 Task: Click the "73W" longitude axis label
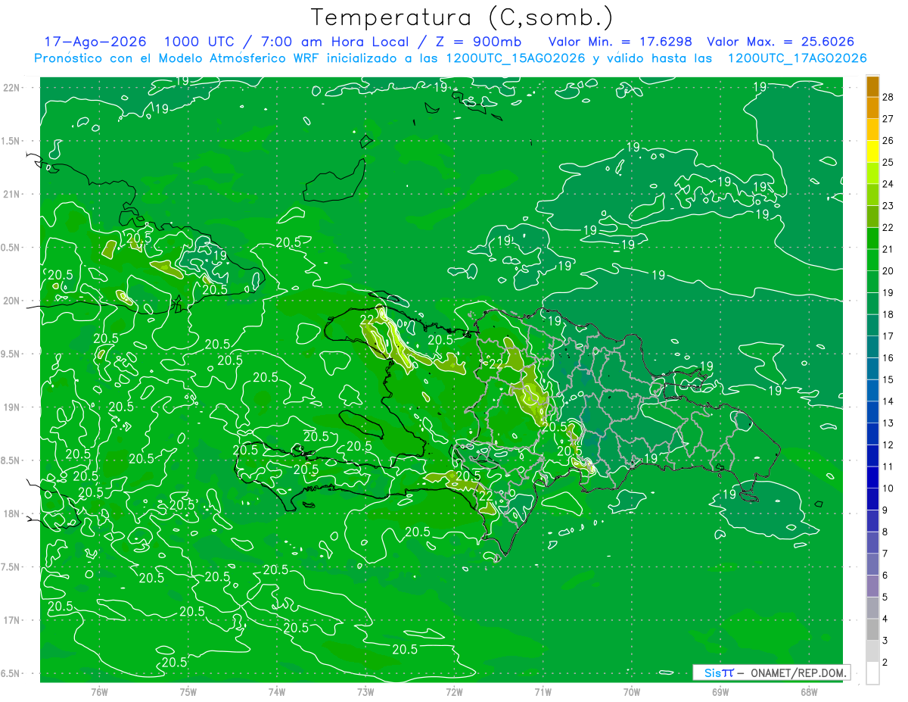tap(365, 691)
